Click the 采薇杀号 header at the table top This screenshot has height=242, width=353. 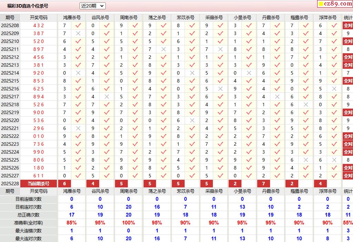(214, 18)
